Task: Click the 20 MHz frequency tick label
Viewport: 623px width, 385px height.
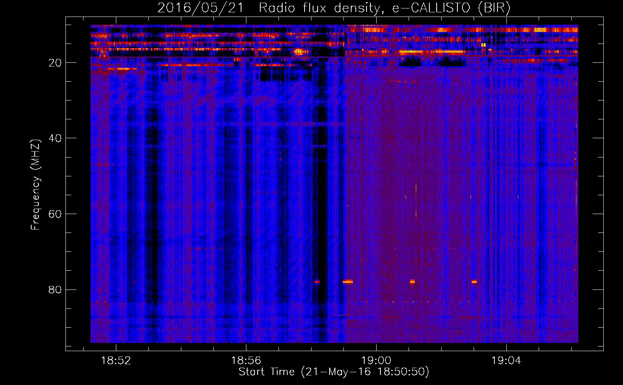Action: (x=55, y=62)
